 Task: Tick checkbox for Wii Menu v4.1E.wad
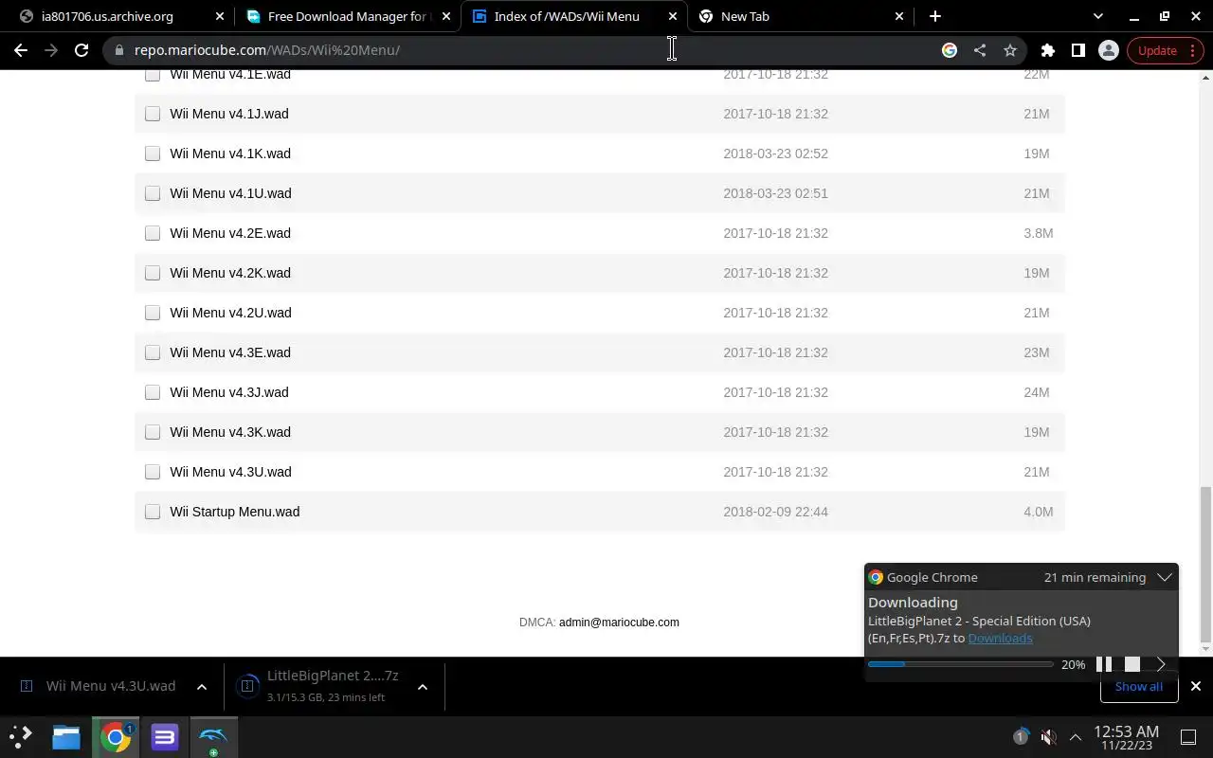153,74
